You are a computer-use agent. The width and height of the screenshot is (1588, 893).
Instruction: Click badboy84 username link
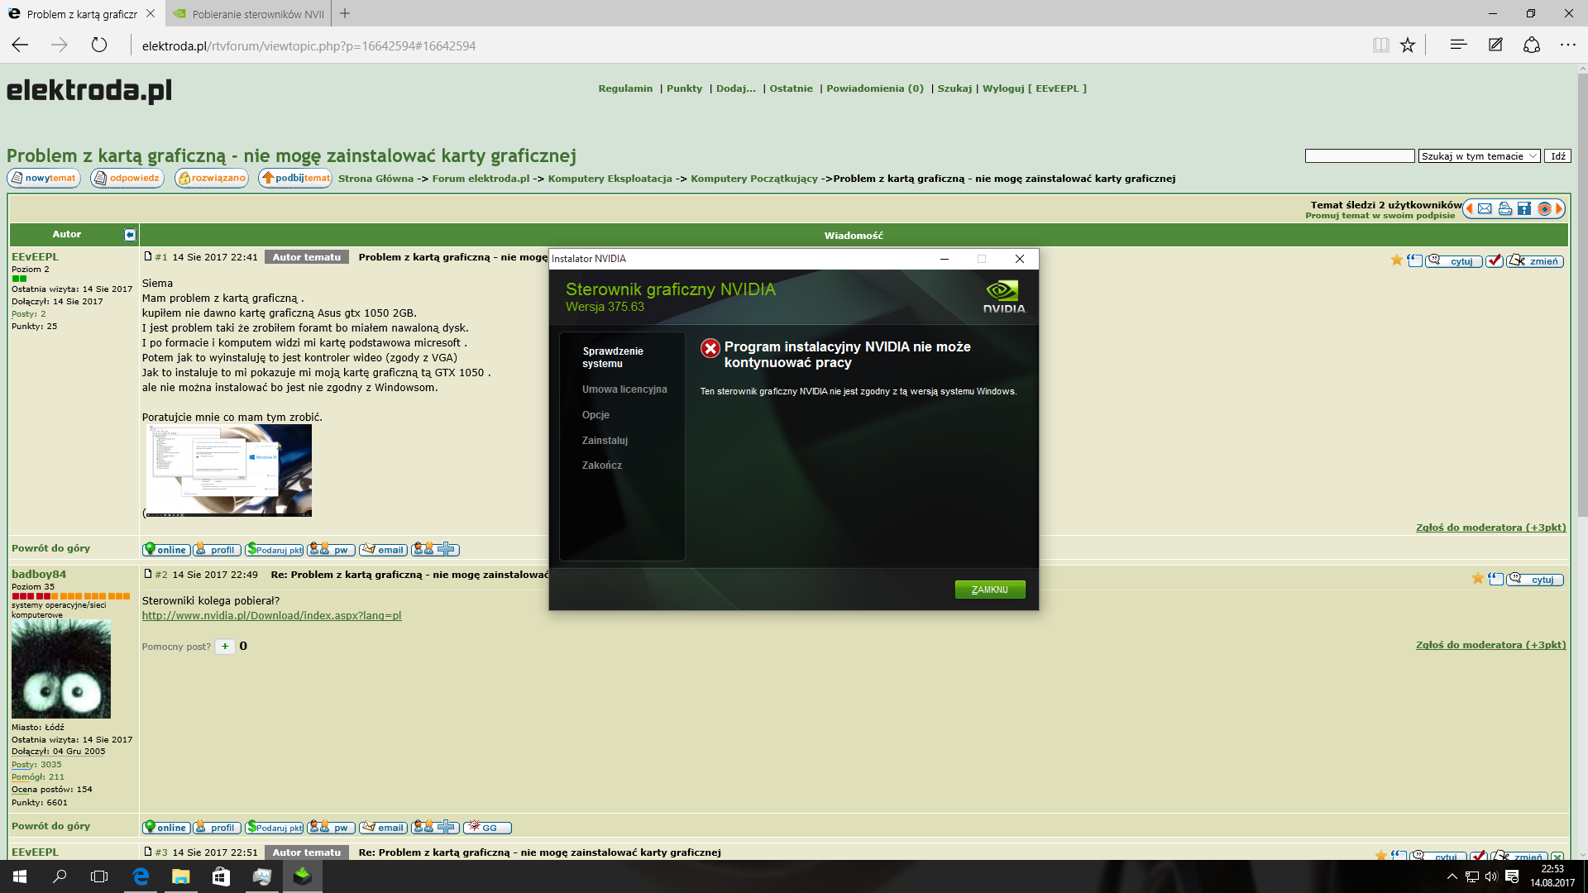point(39,574)
